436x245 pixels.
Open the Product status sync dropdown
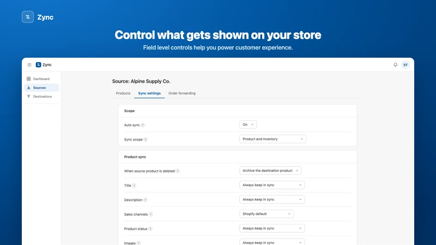pyautogui.click(x=272, y=228)
